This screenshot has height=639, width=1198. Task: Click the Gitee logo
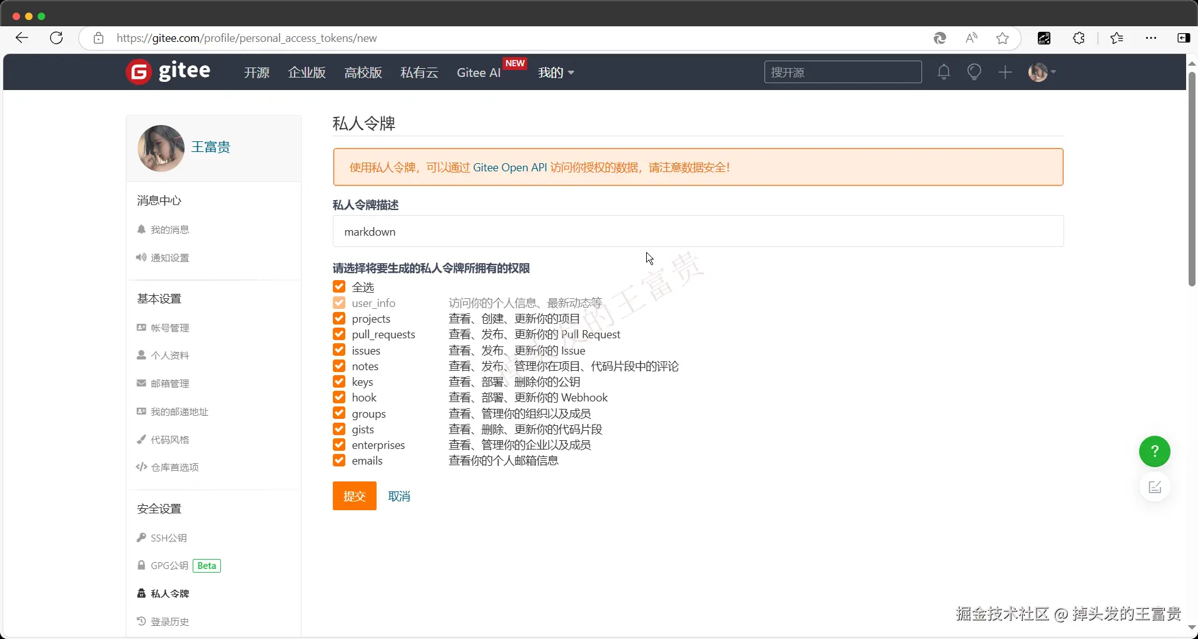pos(168,71)
